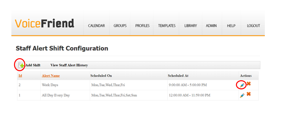
Task: Sort the table by Id column
Action: coord(20,76)
